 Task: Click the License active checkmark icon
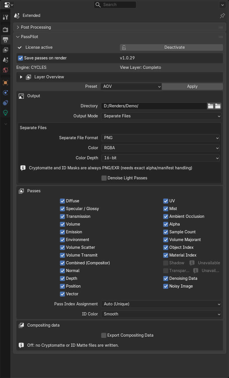[x=20, y=47]
